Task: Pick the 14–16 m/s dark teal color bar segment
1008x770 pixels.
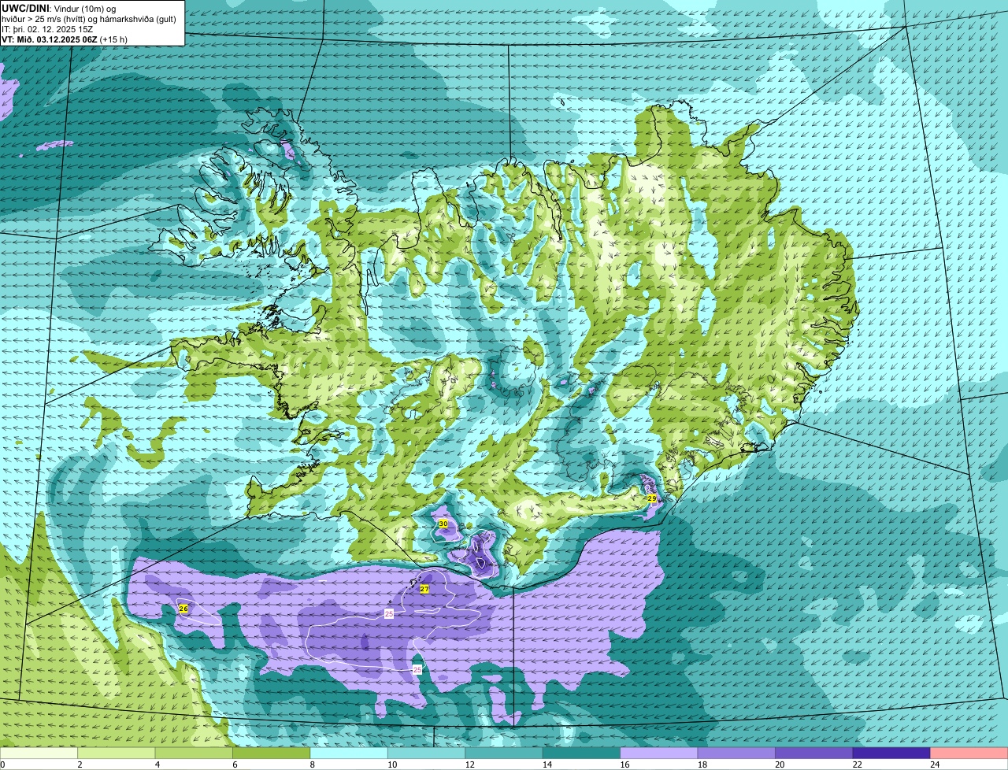Action: tap(582, 753)
